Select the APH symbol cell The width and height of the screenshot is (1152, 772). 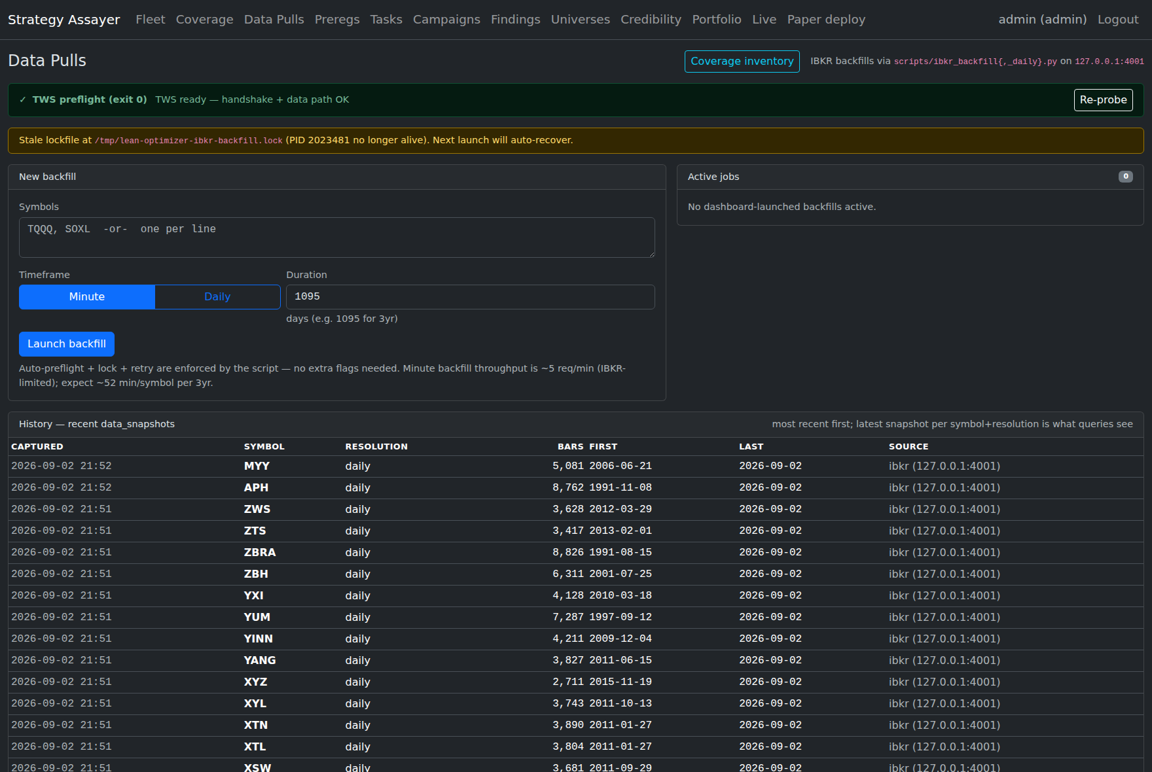256,488
